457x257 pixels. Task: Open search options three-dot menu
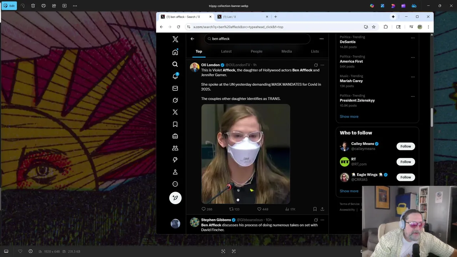321,39
